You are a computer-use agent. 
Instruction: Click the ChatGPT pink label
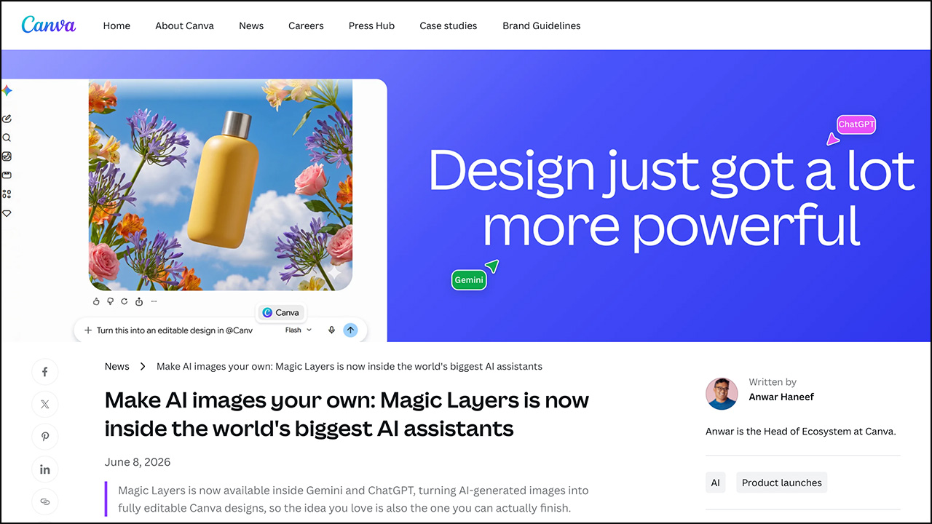856,124
